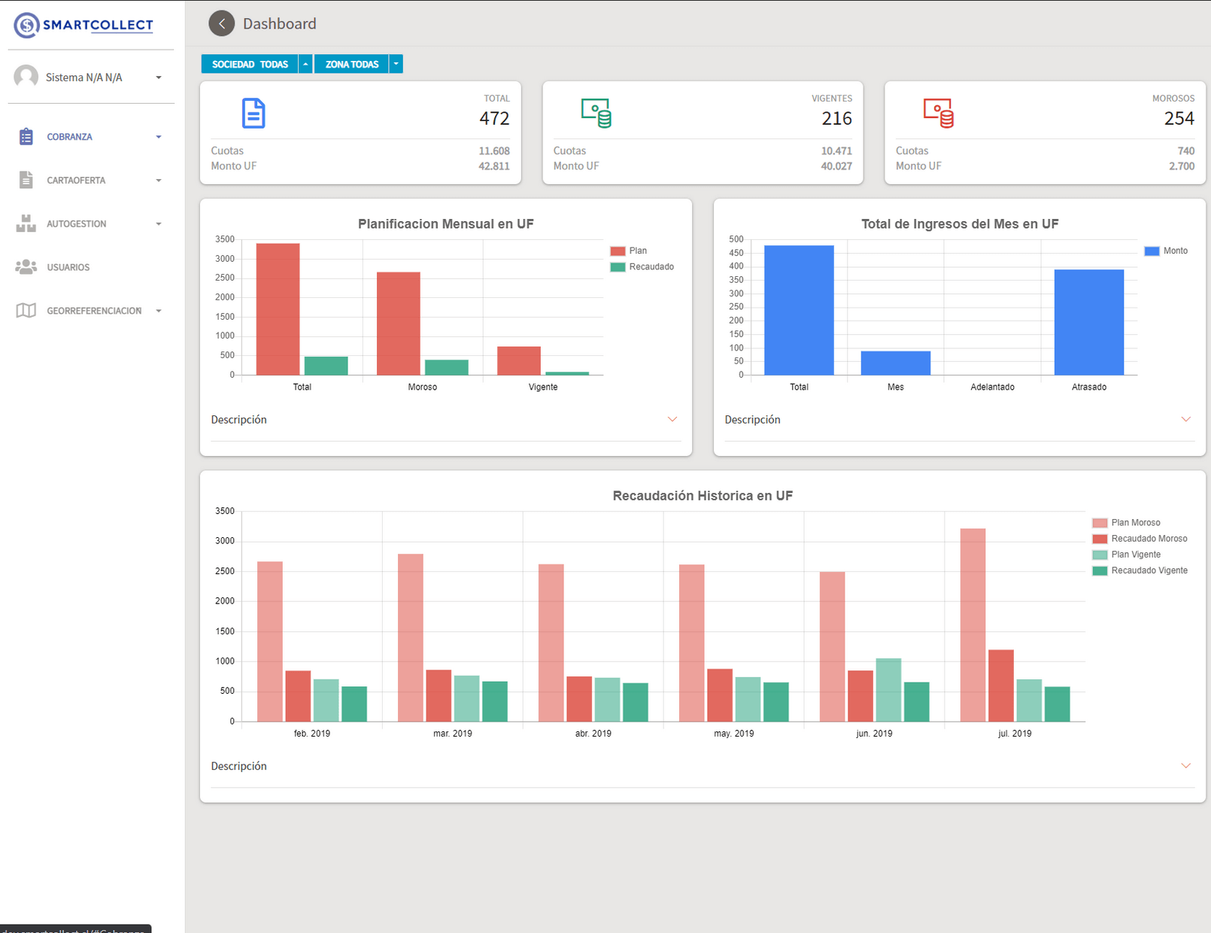This screenshot has width=1211, height=933.
Task: Click the ZONA TODAS filter button
Action: pyautogui.click(x=351, y=64)
